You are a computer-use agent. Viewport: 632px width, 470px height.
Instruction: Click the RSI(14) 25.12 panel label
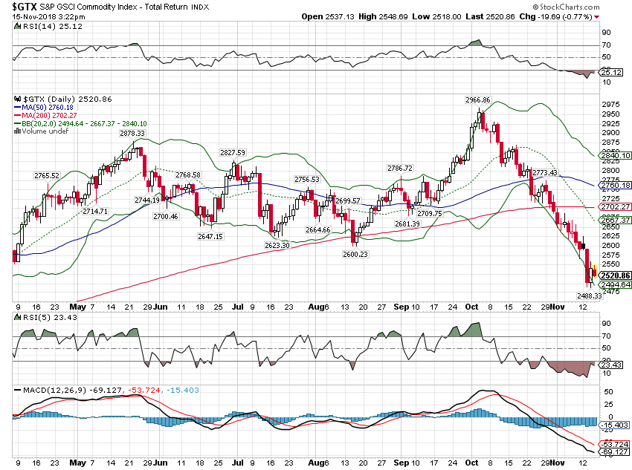[x=52, y=27]
